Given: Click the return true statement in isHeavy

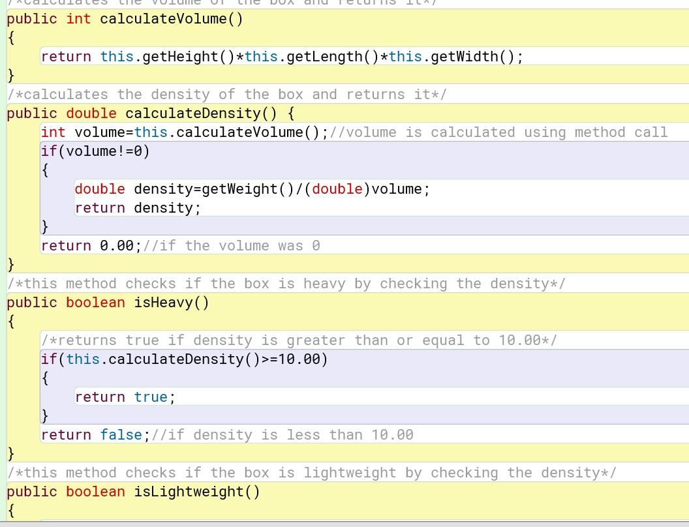Looking at the screenshot, I should (x=124, y=397).
